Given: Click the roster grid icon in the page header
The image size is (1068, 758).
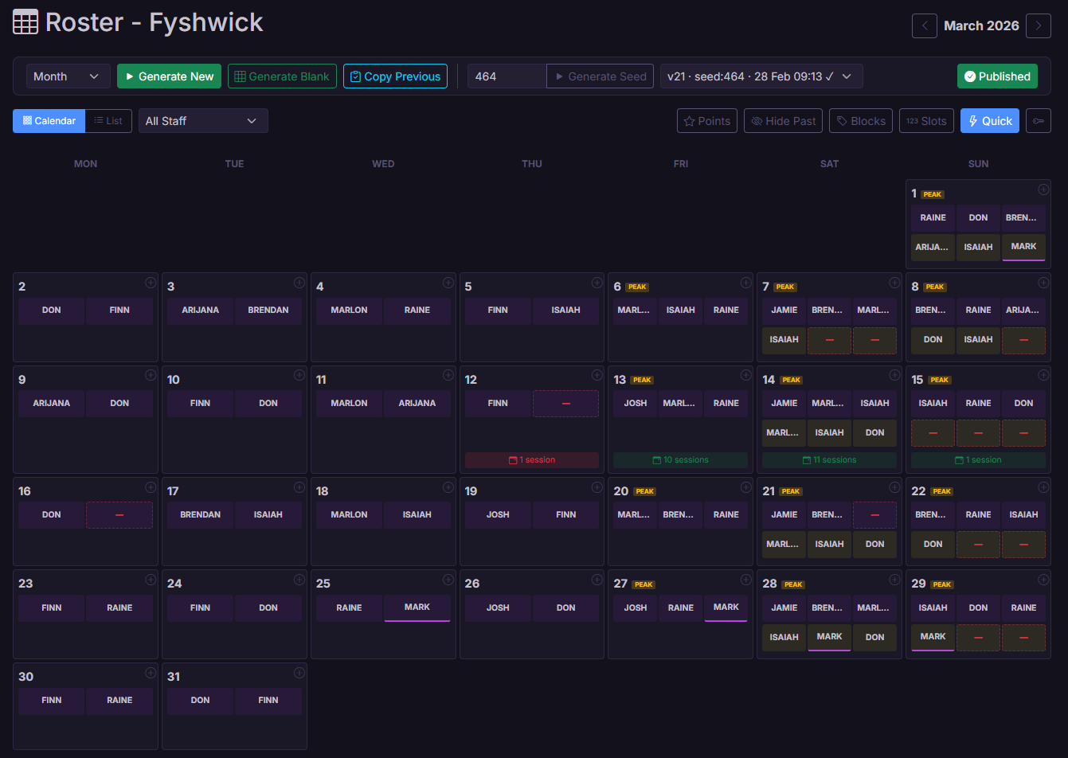Looking at the screenshot, I should (25, 21).
